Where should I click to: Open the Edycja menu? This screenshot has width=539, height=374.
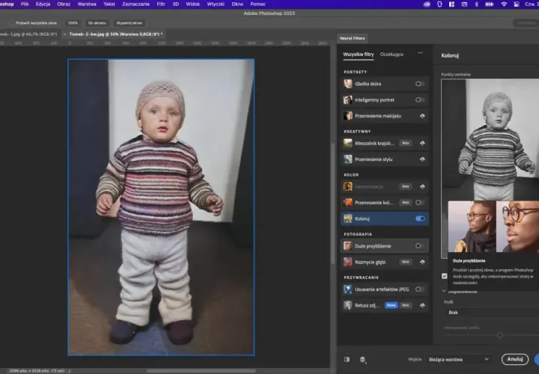(x=43, y=4)
